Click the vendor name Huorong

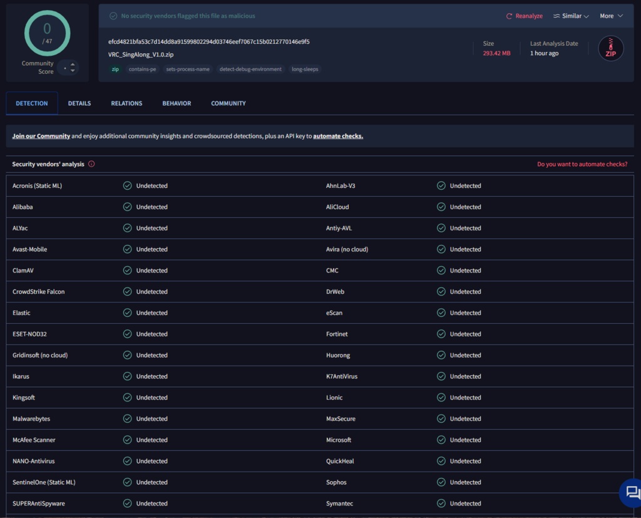(x=338, y=355)
